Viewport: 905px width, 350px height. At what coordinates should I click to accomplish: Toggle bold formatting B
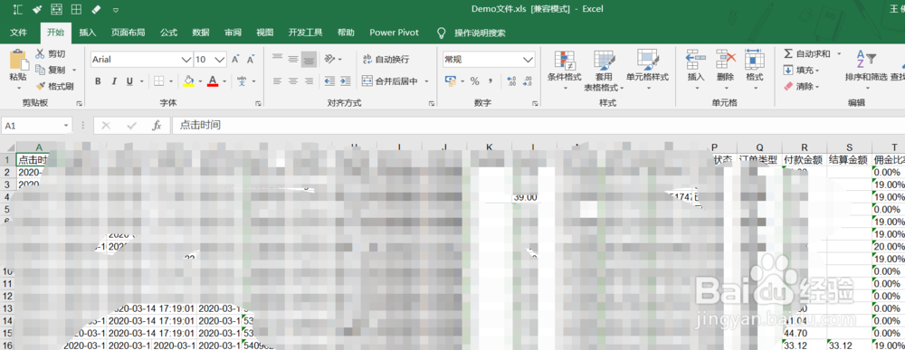[98, 81]
